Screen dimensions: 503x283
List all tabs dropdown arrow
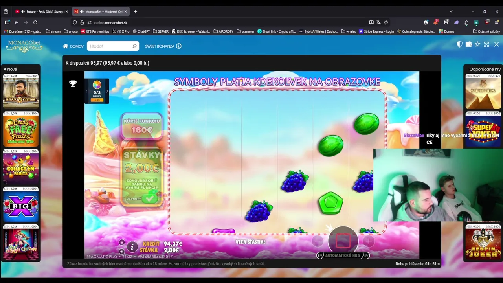coord(451,11)
